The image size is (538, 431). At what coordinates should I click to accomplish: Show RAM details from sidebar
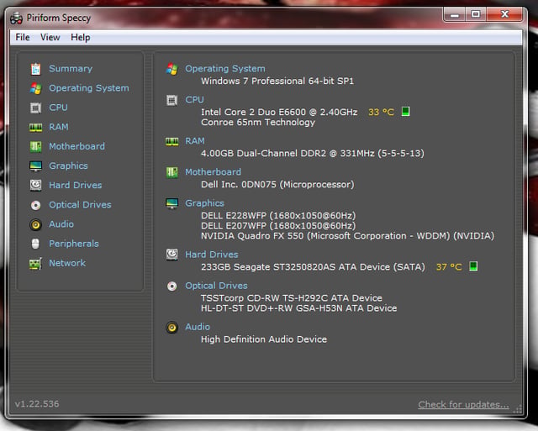pos(59,127)
